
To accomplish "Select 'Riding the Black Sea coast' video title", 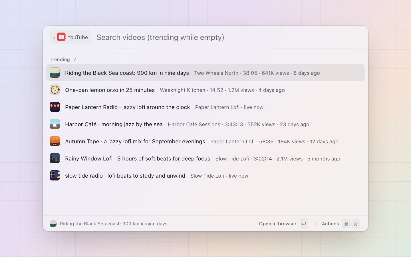I will (x=127, y=73).
